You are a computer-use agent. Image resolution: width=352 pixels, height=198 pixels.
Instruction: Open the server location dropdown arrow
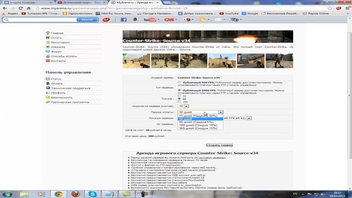pyautogui.click(x=249, y=118)
